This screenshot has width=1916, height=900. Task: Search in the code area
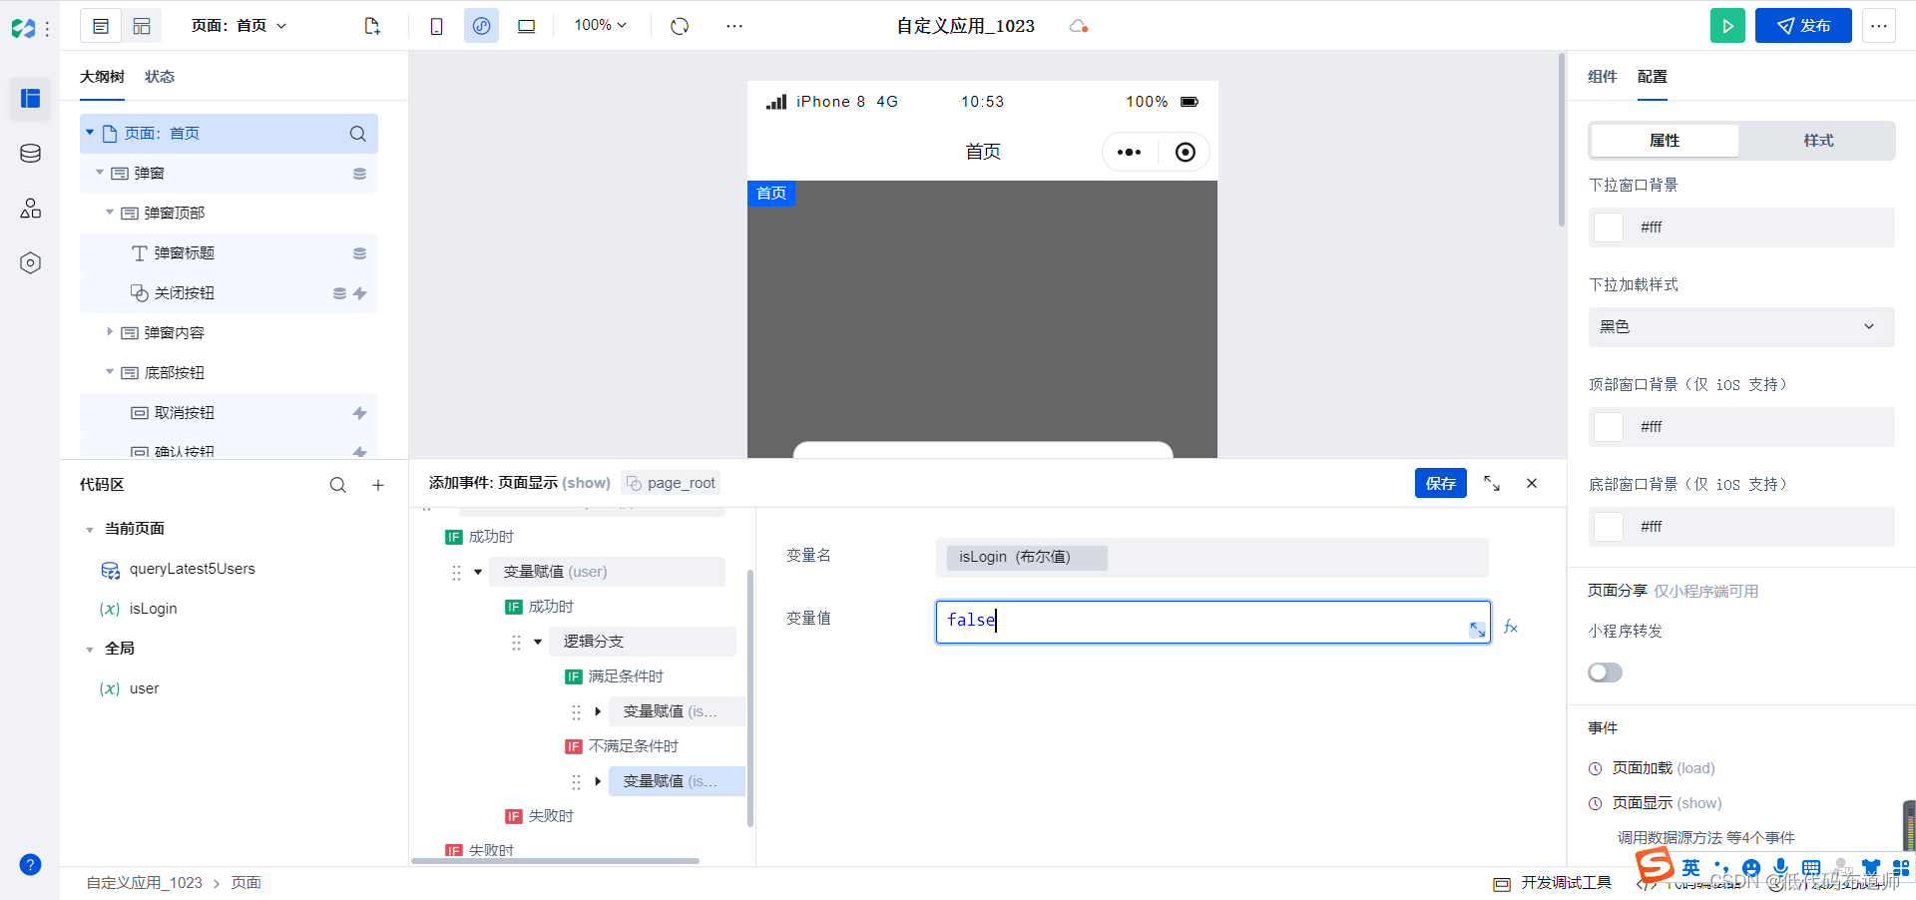(x=338, y=485)
